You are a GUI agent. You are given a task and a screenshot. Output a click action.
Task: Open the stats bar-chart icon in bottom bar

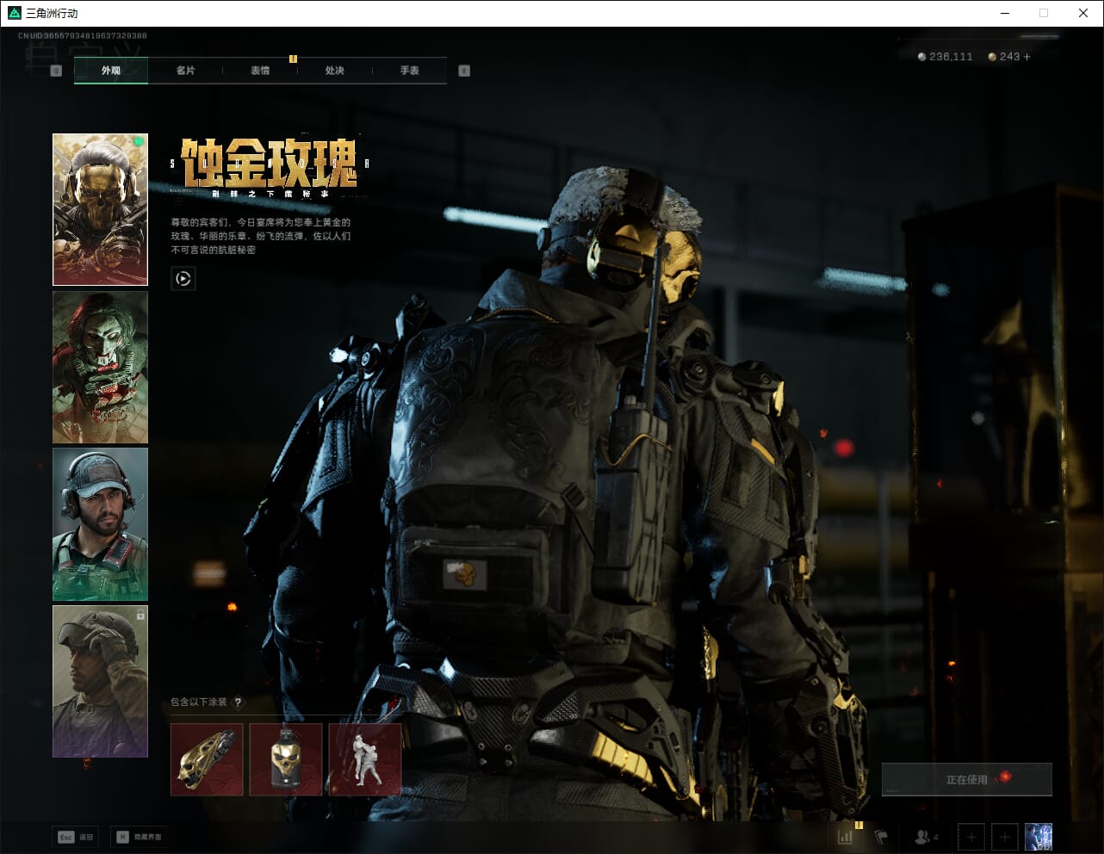(846, 836)
